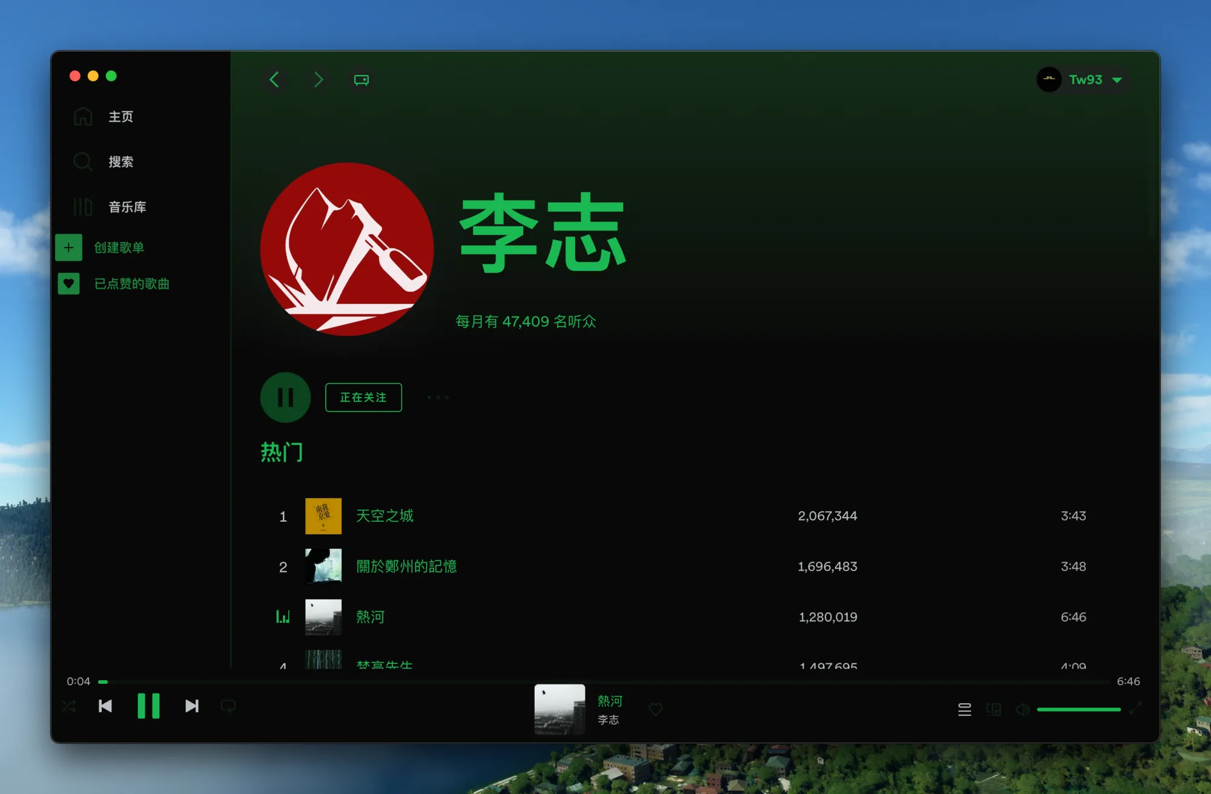Open the three-dot more options menu

pos(438,398)
